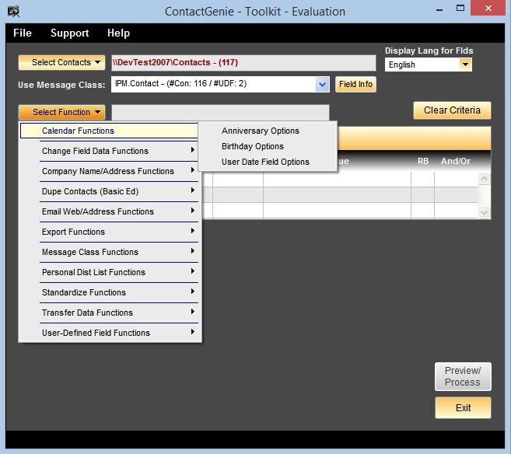
Task: Close the ContactGenie window
Action: pos(488,9)
